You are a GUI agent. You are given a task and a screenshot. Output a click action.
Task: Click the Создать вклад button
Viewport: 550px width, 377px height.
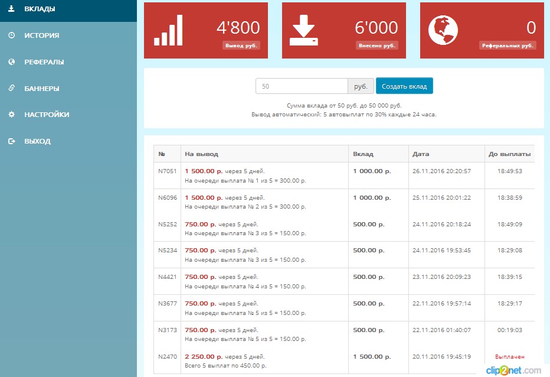point(404,86)
